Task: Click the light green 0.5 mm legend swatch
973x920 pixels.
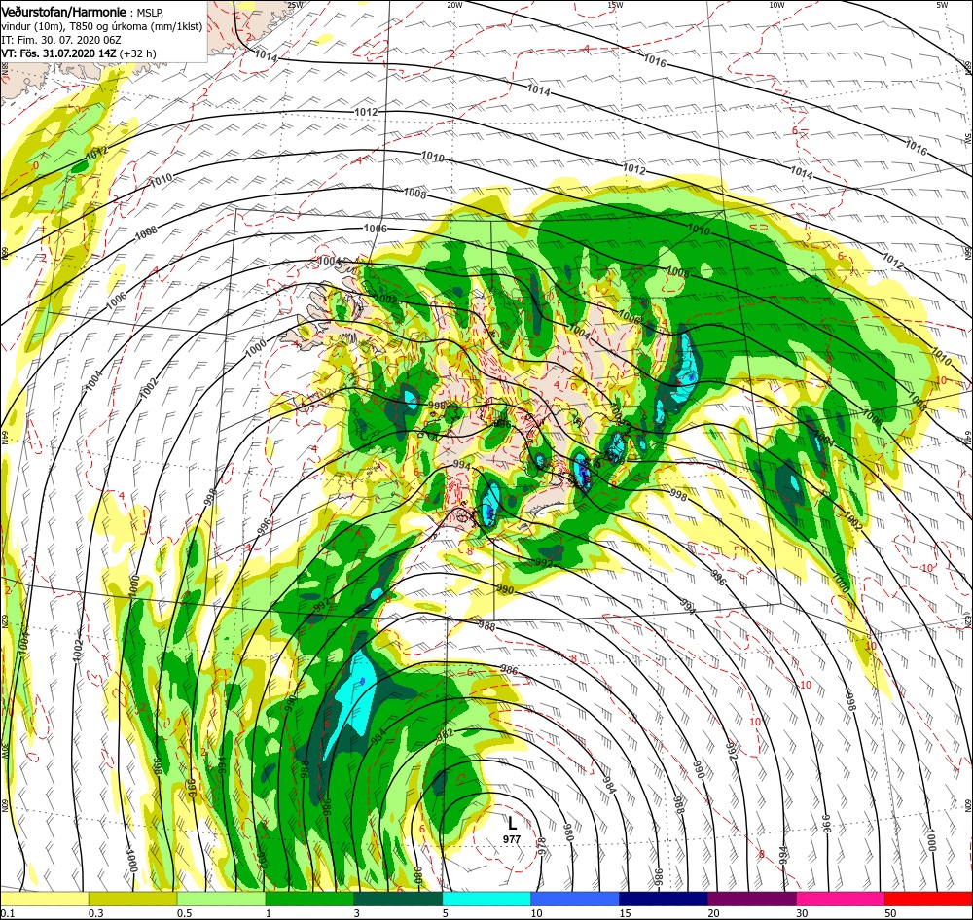Action: 222,899
